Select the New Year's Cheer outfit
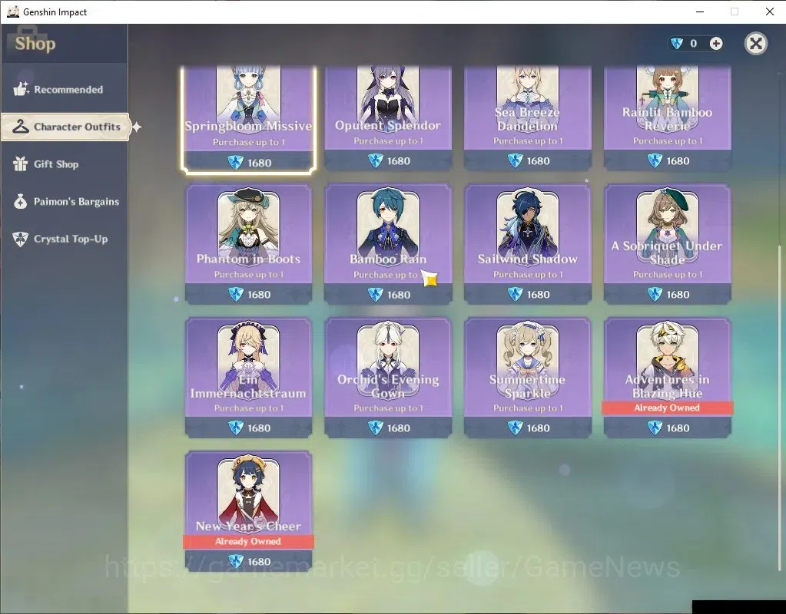This screenshot has width=786, height=614. pyautogui.click(x=249, y=511)
